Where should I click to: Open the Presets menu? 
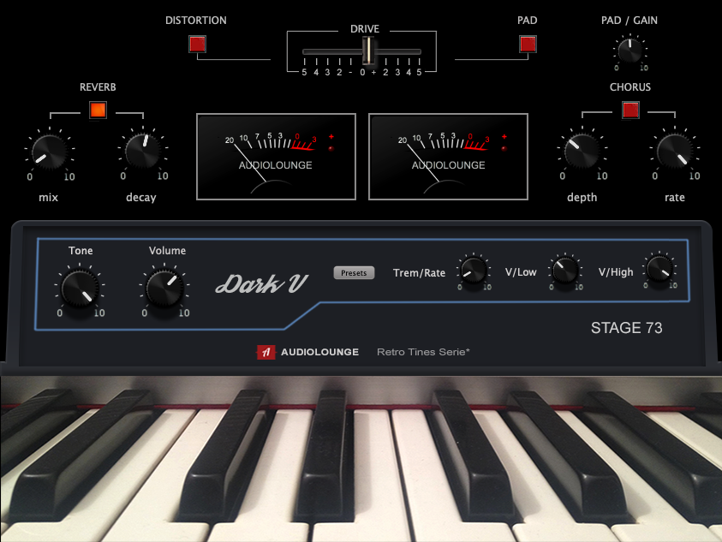pyautogui.click(x=354, y=272)
